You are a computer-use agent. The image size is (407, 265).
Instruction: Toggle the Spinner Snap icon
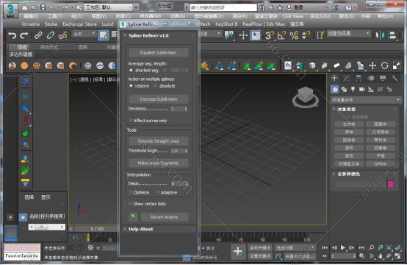(x=306, y=35)
